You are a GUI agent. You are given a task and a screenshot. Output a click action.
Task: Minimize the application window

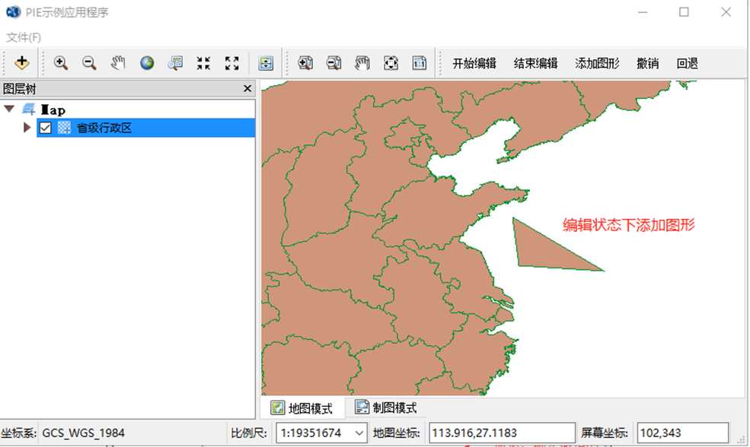(643, 12)
